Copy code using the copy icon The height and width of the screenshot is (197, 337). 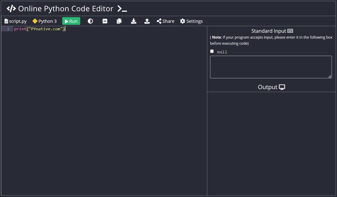coord(119,21)
